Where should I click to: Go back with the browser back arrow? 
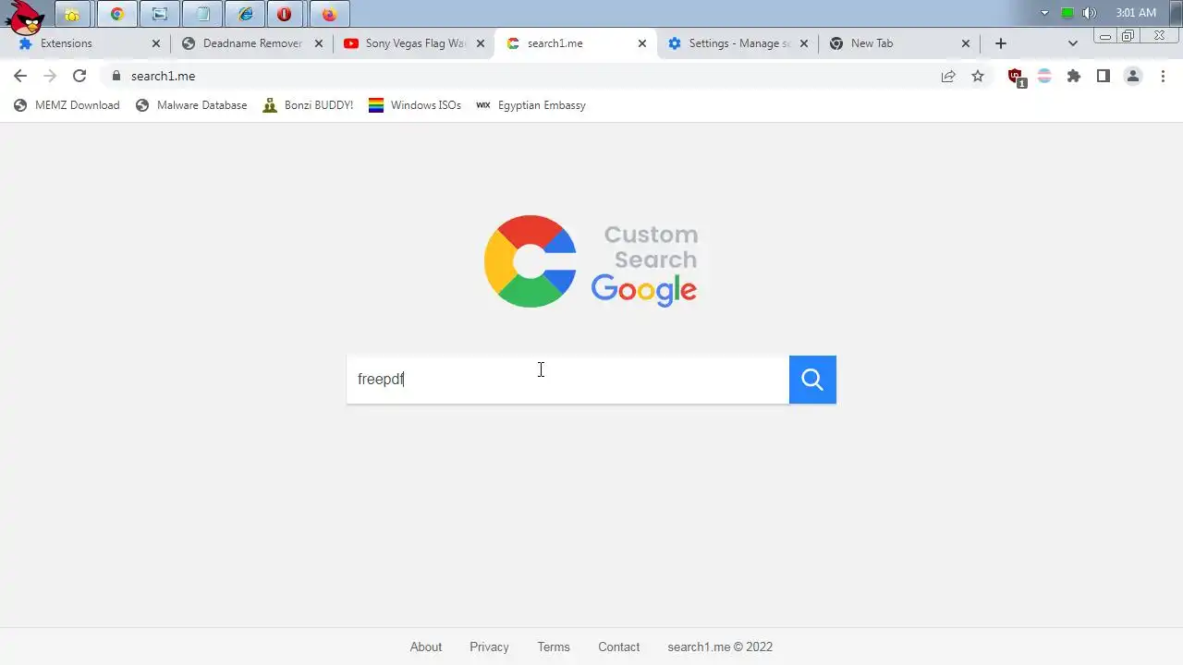pyautogui.click(x=20, y=77)
